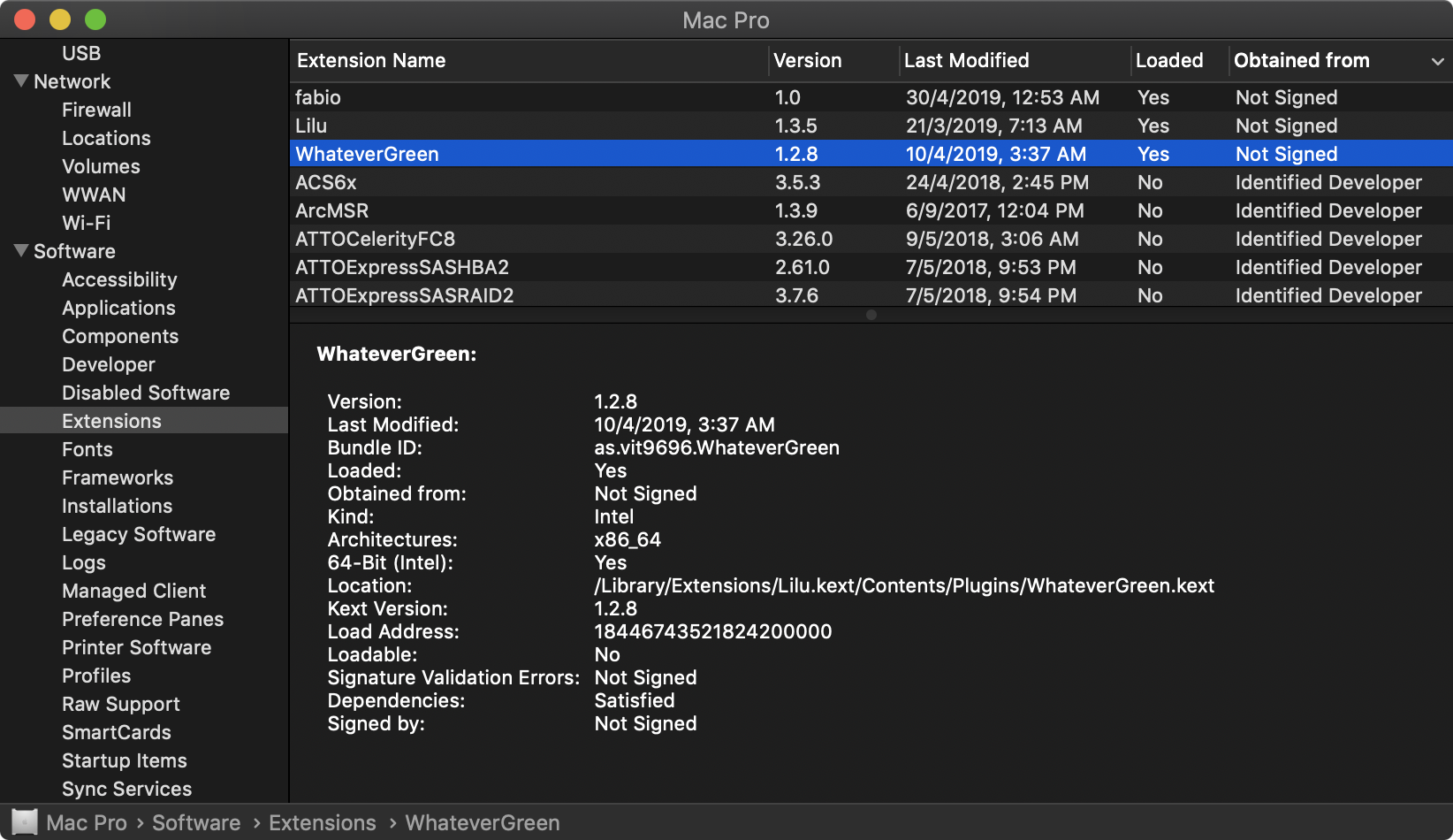1453x840 pixels.
Task: Select Accessibility under Software
Action: tap(119, 279)
